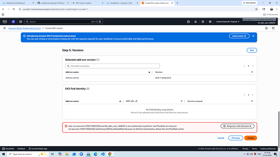280x157 pixels.
Task: Go to AWS console home via the aws logo
Action: [x=4, y=21]
